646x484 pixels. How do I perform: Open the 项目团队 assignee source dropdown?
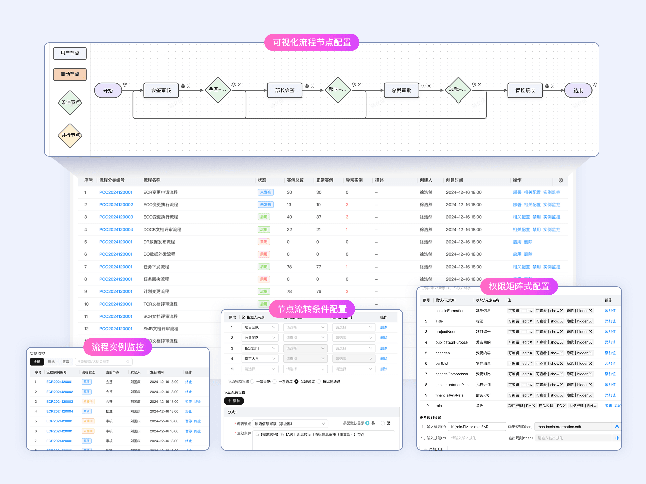click(260, 327)
